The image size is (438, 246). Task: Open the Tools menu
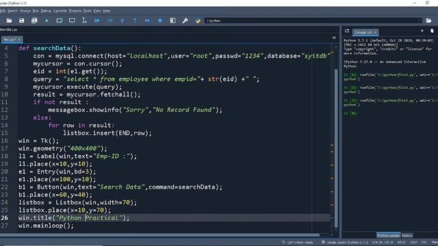click(x=88, y=11)
